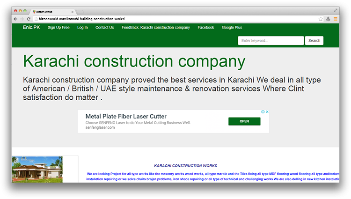Click the Enter keyword search field
Viewport: 351px width, 199px height.
(271, 41)
